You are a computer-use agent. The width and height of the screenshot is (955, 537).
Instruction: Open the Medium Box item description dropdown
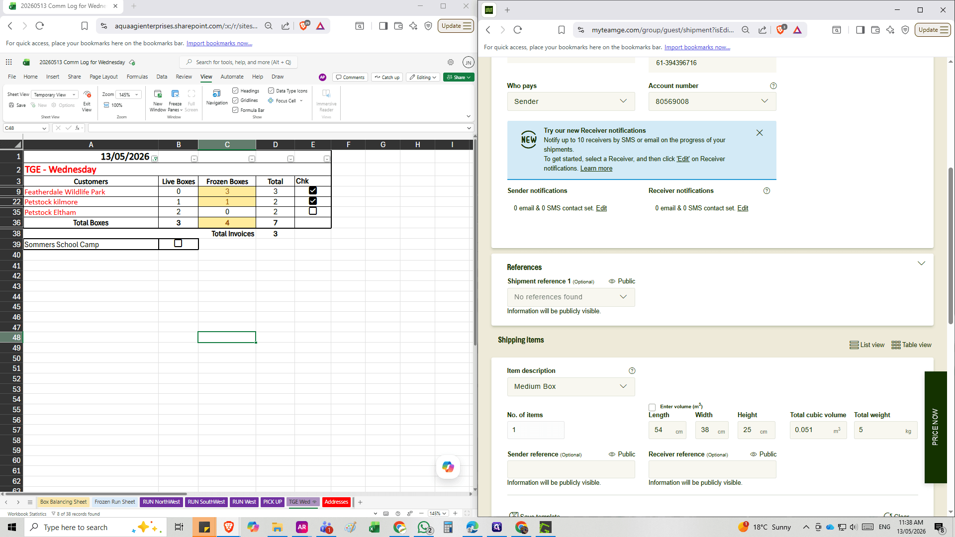point(571,387)
